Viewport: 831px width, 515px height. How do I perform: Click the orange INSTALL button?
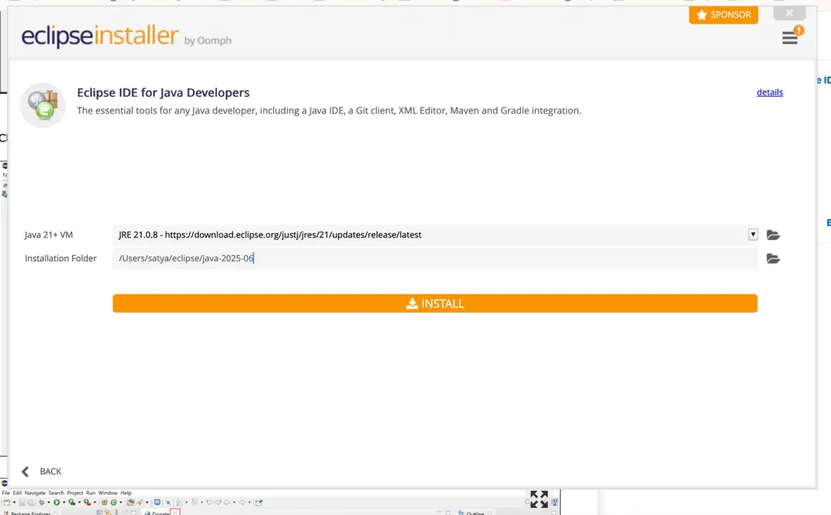coord(435,304)
